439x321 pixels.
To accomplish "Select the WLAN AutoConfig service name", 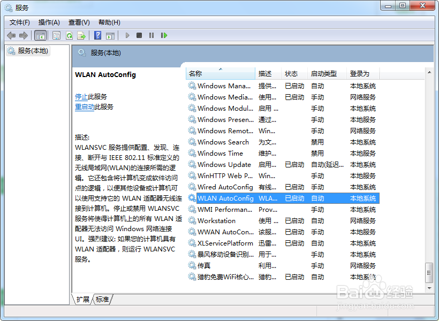I will 225,198.
